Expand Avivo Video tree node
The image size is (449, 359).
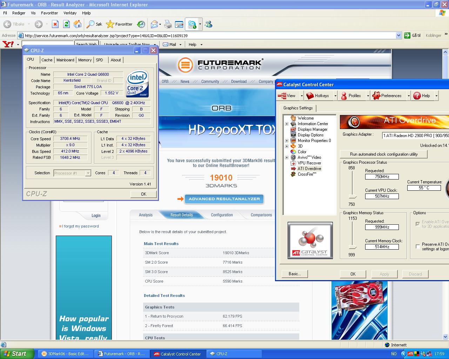pos(287,157)
